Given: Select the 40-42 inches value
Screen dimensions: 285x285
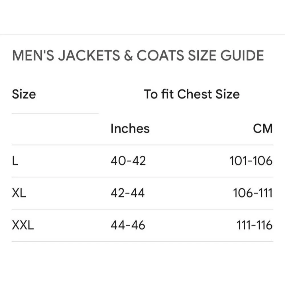Looking at the screenshot, I should pos(128,161).
